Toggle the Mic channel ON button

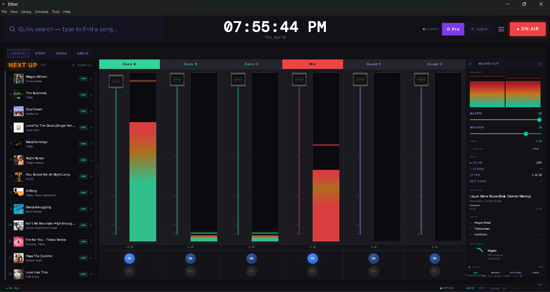click(312, 258)
